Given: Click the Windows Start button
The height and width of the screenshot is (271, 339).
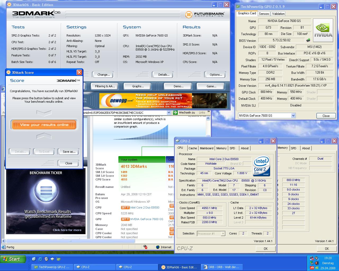Looking at the screenshot, I should [x=13, y=259].
